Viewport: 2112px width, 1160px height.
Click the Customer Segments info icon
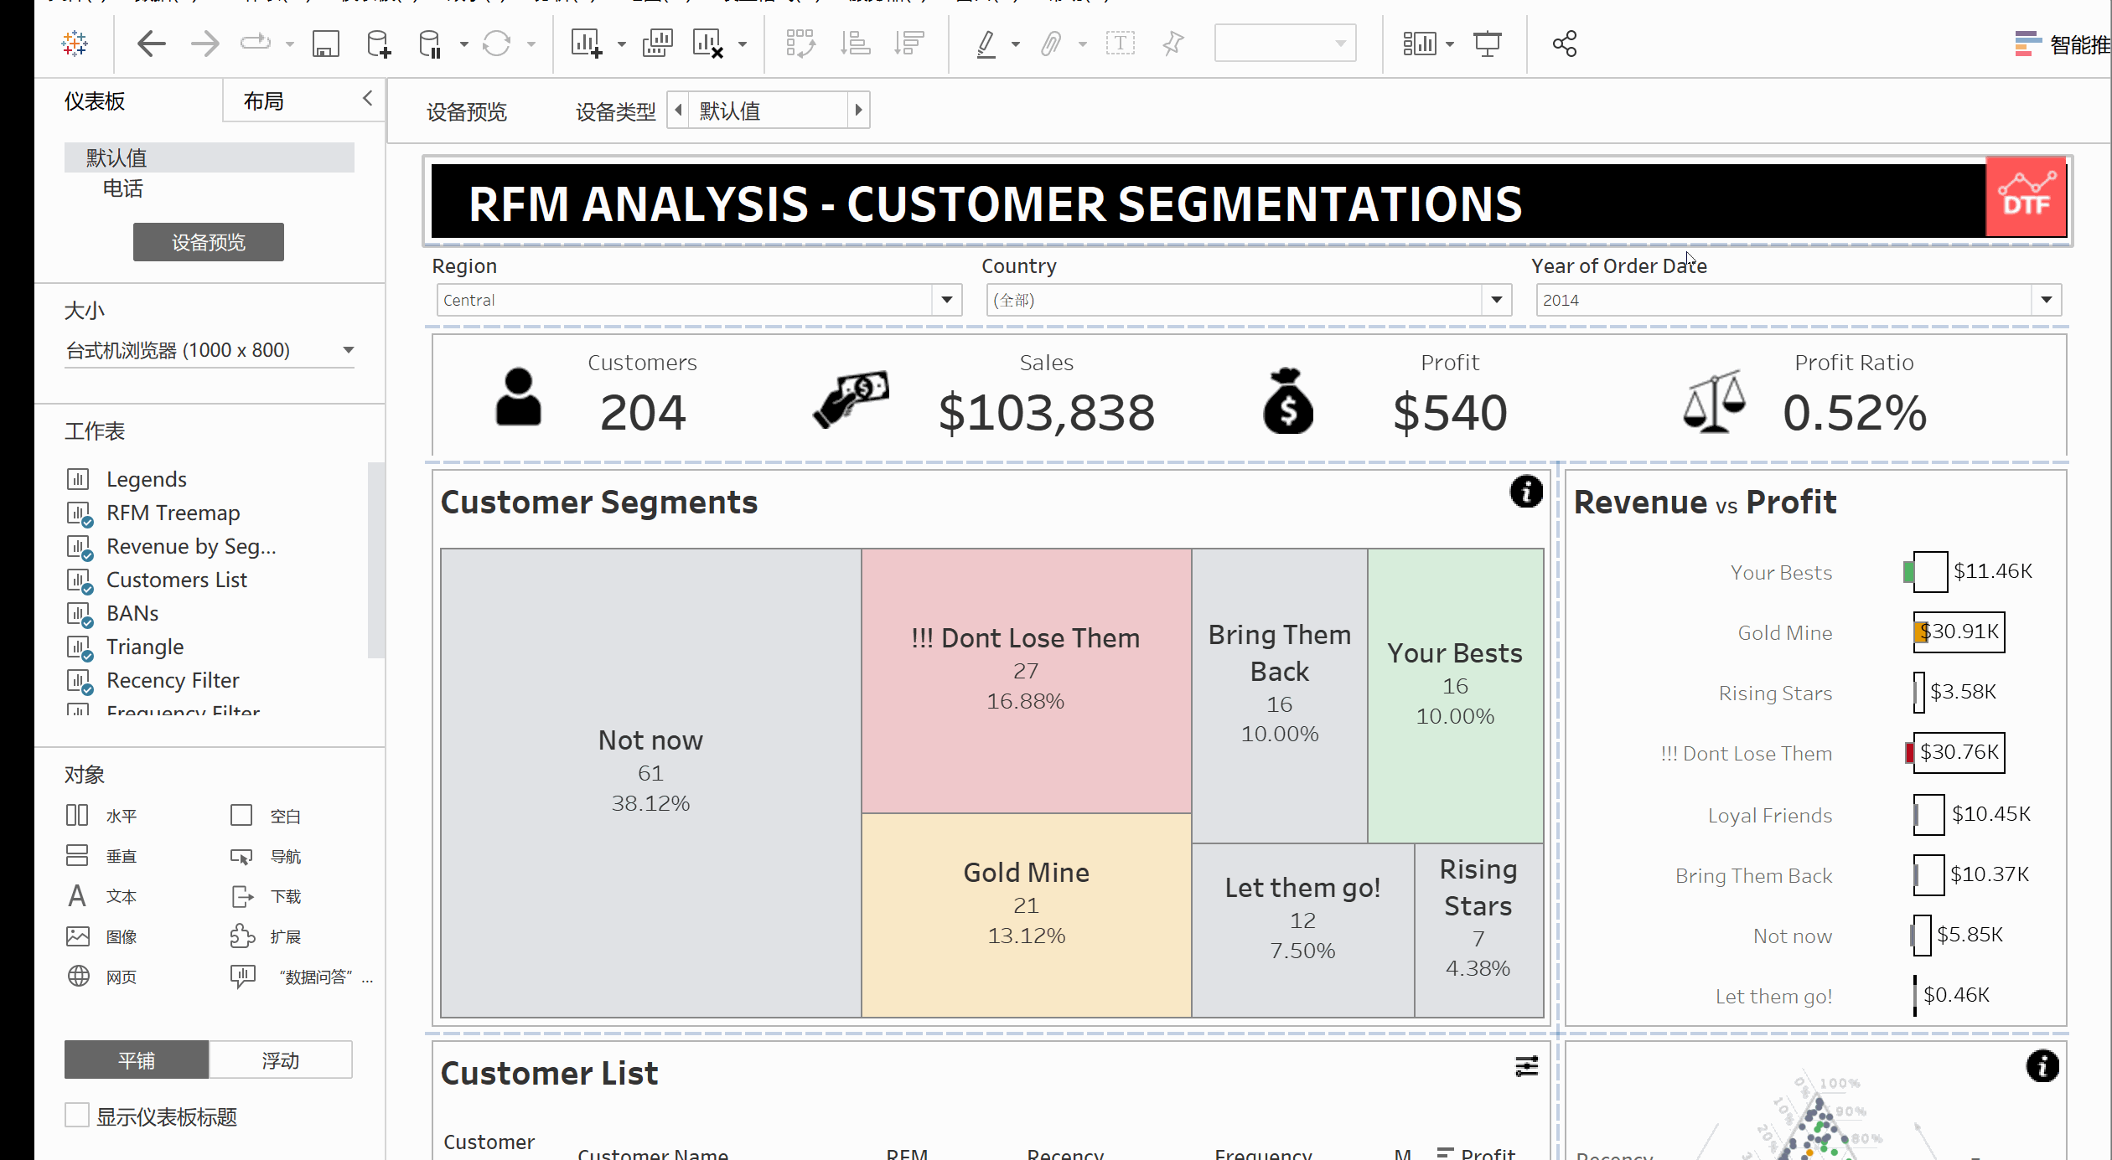(1526, 492)
